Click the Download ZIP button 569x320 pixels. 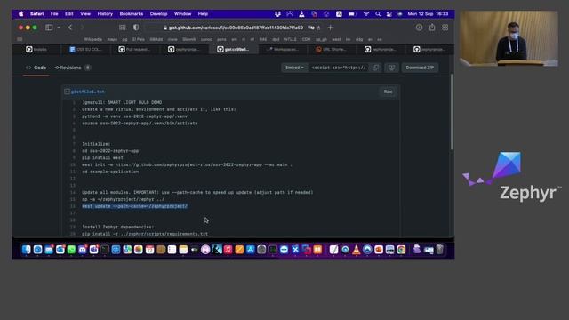click(x=420, y=68)
